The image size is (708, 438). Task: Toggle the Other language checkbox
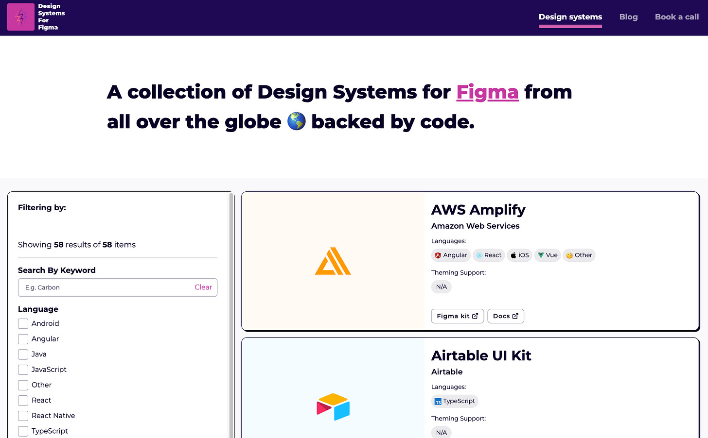(23, 385)
